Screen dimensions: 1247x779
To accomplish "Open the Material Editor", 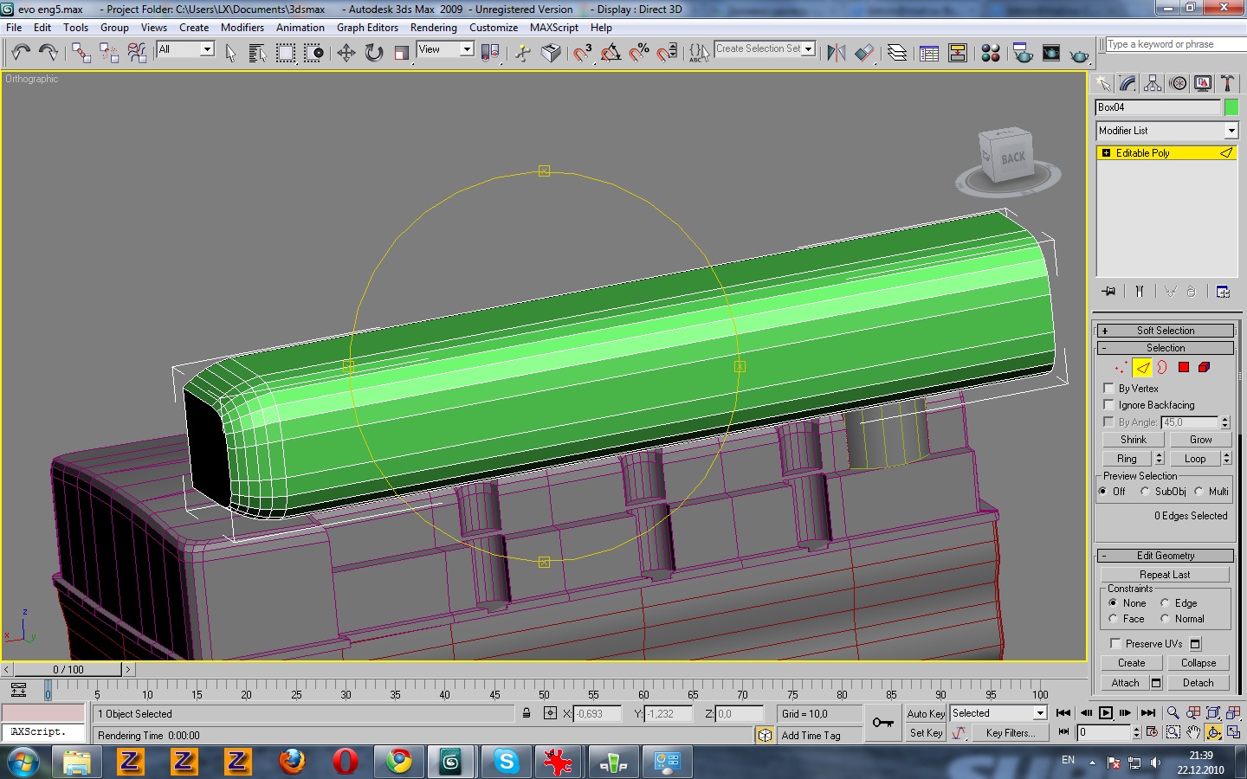I will [991, 54].
